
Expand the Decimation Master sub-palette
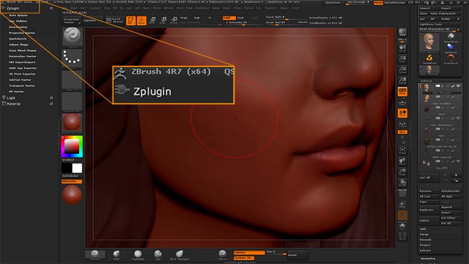22,56
